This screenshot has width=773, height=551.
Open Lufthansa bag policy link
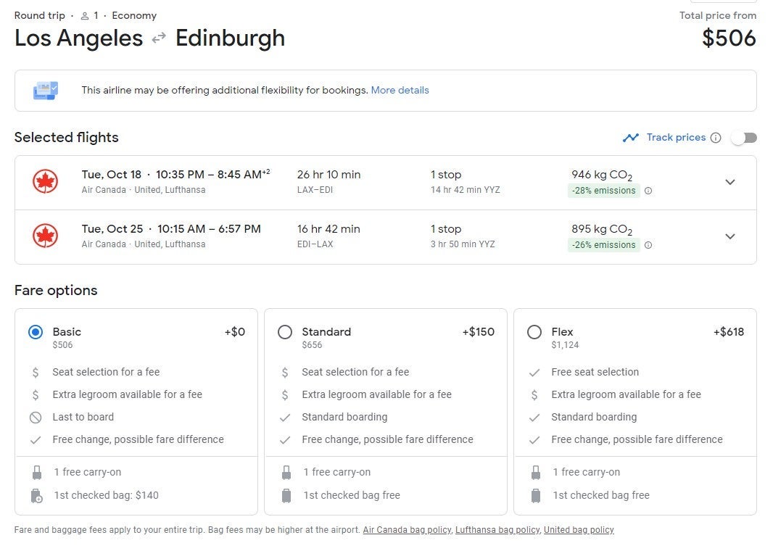click(497, 530)
